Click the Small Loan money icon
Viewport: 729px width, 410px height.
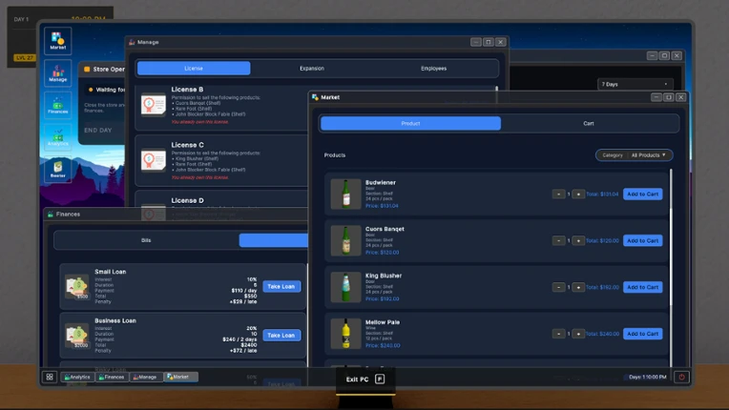pyautogui.click(x=77, y=286)
